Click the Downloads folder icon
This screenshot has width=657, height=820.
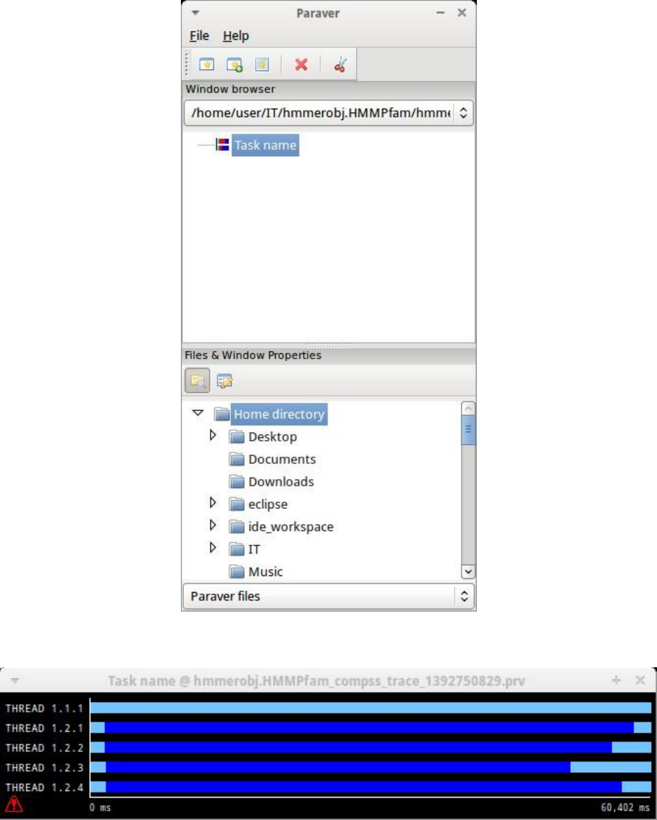(237, 481)
